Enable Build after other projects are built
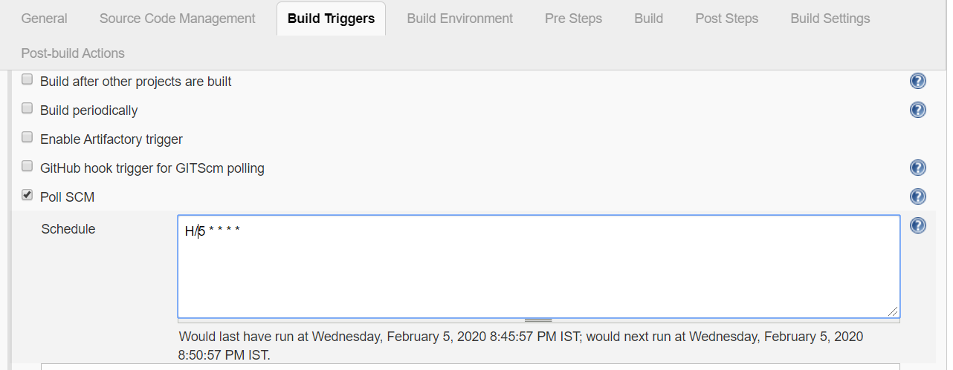 click(28, 79)
